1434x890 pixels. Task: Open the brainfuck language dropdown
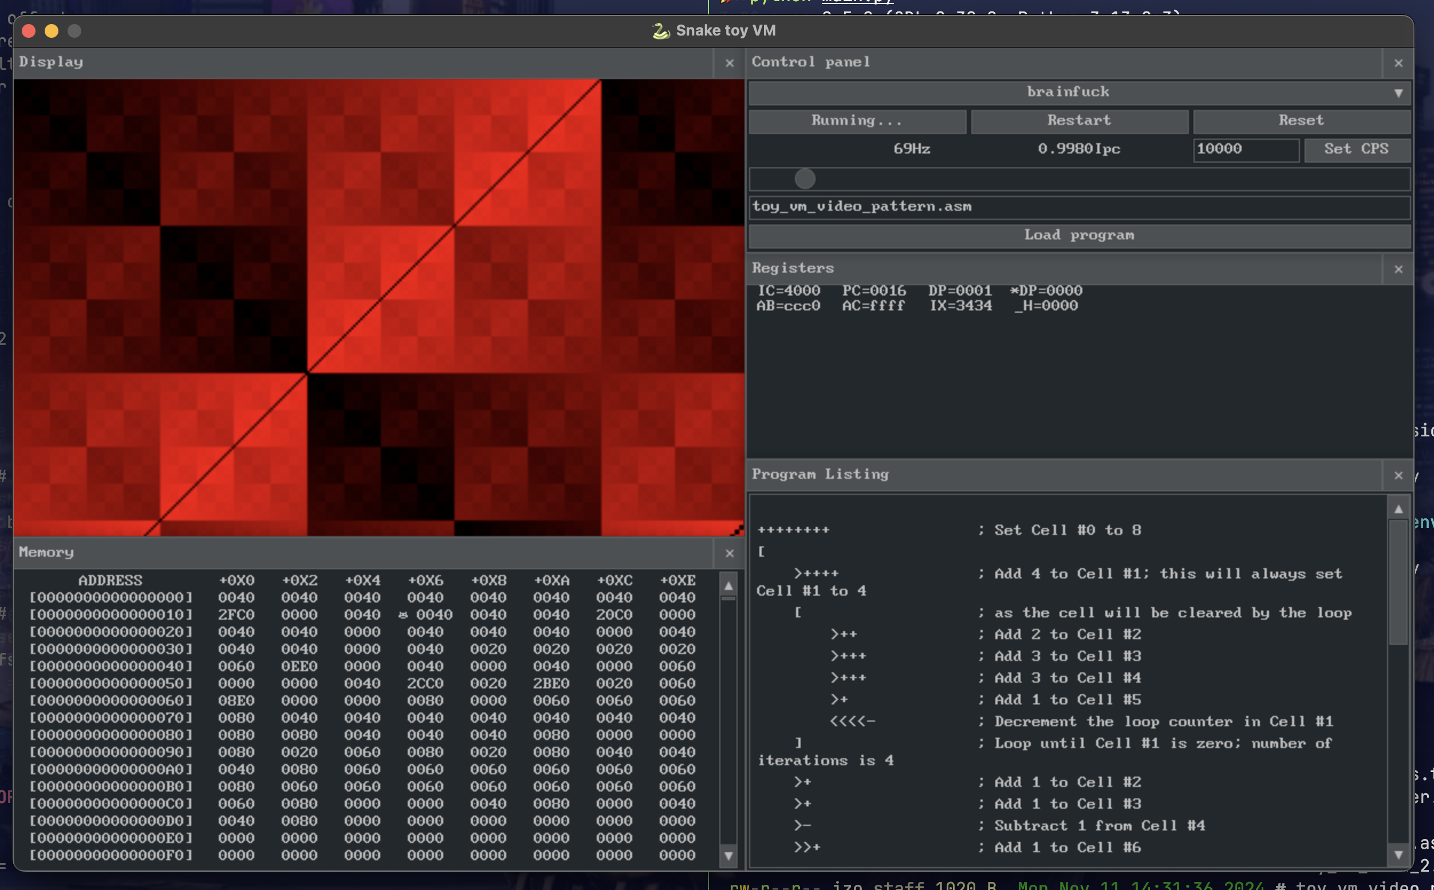click(x=1079, y=92)
